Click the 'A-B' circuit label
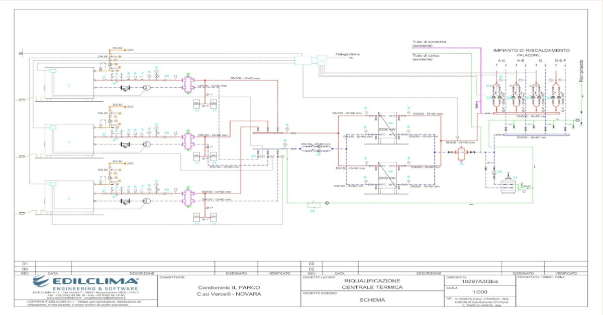 (x=521, y=61)
